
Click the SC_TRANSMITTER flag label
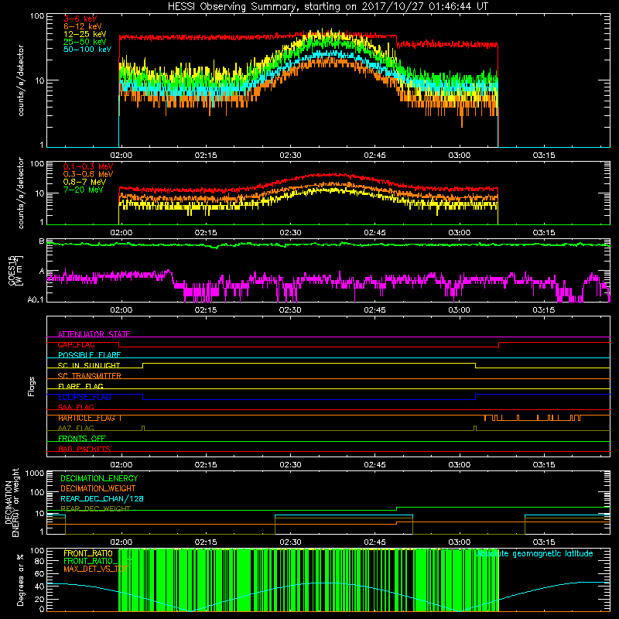click(x=90, y=376)
